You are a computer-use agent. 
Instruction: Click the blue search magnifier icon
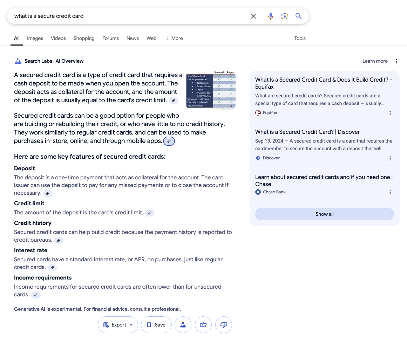click(298, 16)
